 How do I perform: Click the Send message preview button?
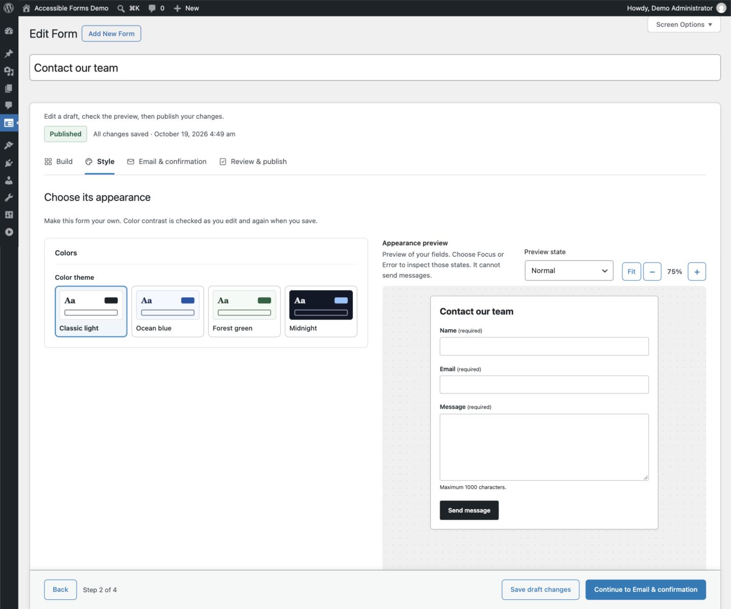(469, 510)
